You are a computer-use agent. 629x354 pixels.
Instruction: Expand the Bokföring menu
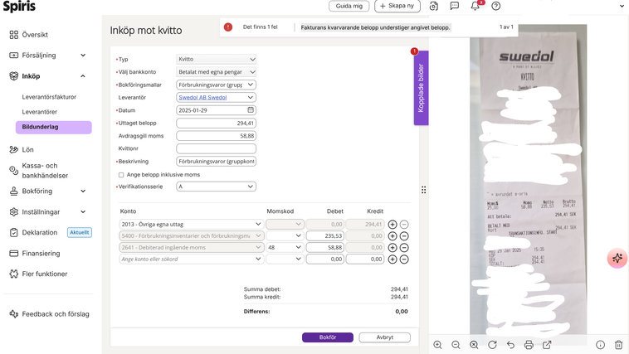tap(83, 192)
